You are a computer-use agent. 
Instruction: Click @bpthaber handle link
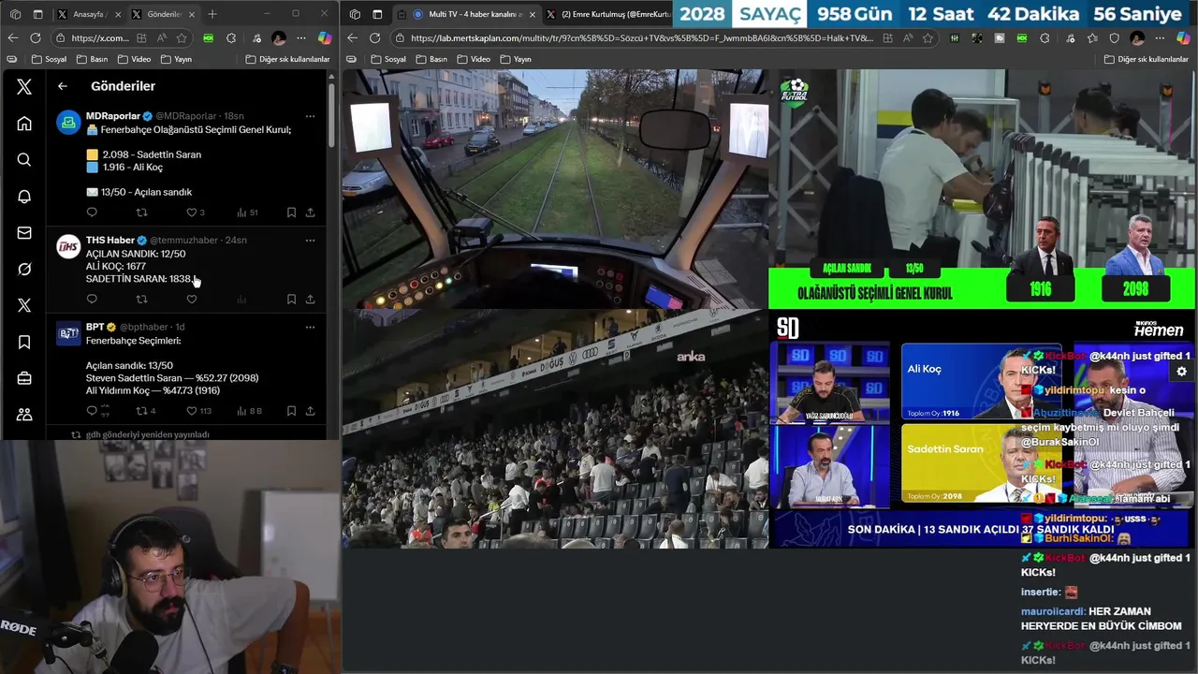point(143,327)
